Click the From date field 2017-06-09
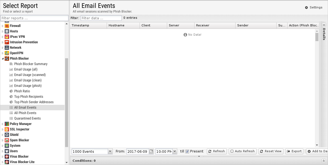 pos(138,151)
